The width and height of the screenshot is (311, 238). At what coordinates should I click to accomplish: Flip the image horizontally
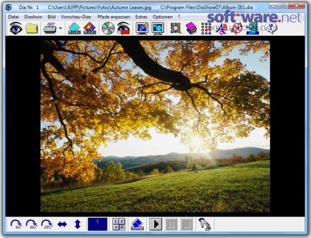(62, 224)
